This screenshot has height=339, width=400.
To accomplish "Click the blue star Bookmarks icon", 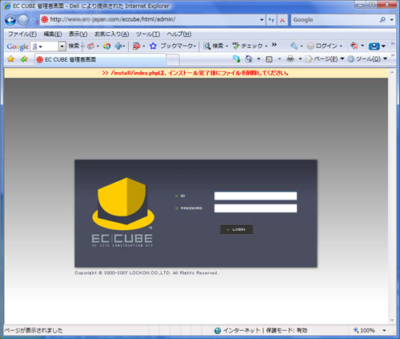I will pos(153,46).
